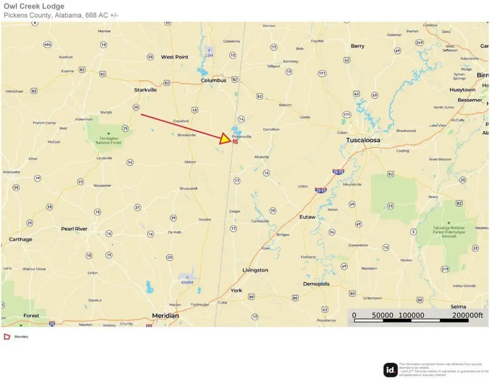Click the yellow arrowhead property pointer
Viewport: 490px width, 379px height.
[x=225, y=139]
